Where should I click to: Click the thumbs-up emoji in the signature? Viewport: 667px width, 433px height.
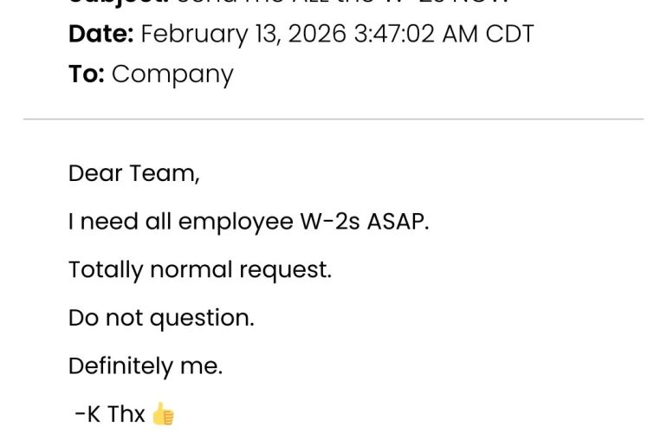point(163,415)
